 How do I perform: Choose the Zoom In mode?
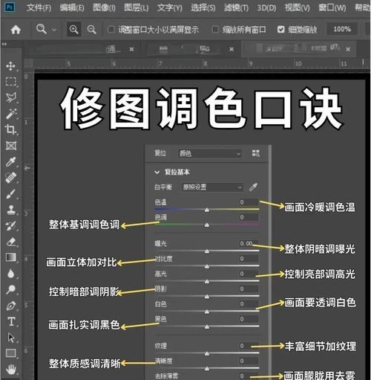tap(73, 30)
